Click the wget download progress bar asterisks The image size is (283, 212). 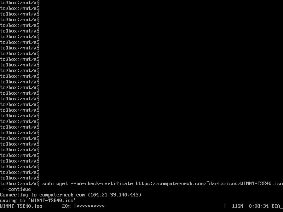tap(91, 206)
